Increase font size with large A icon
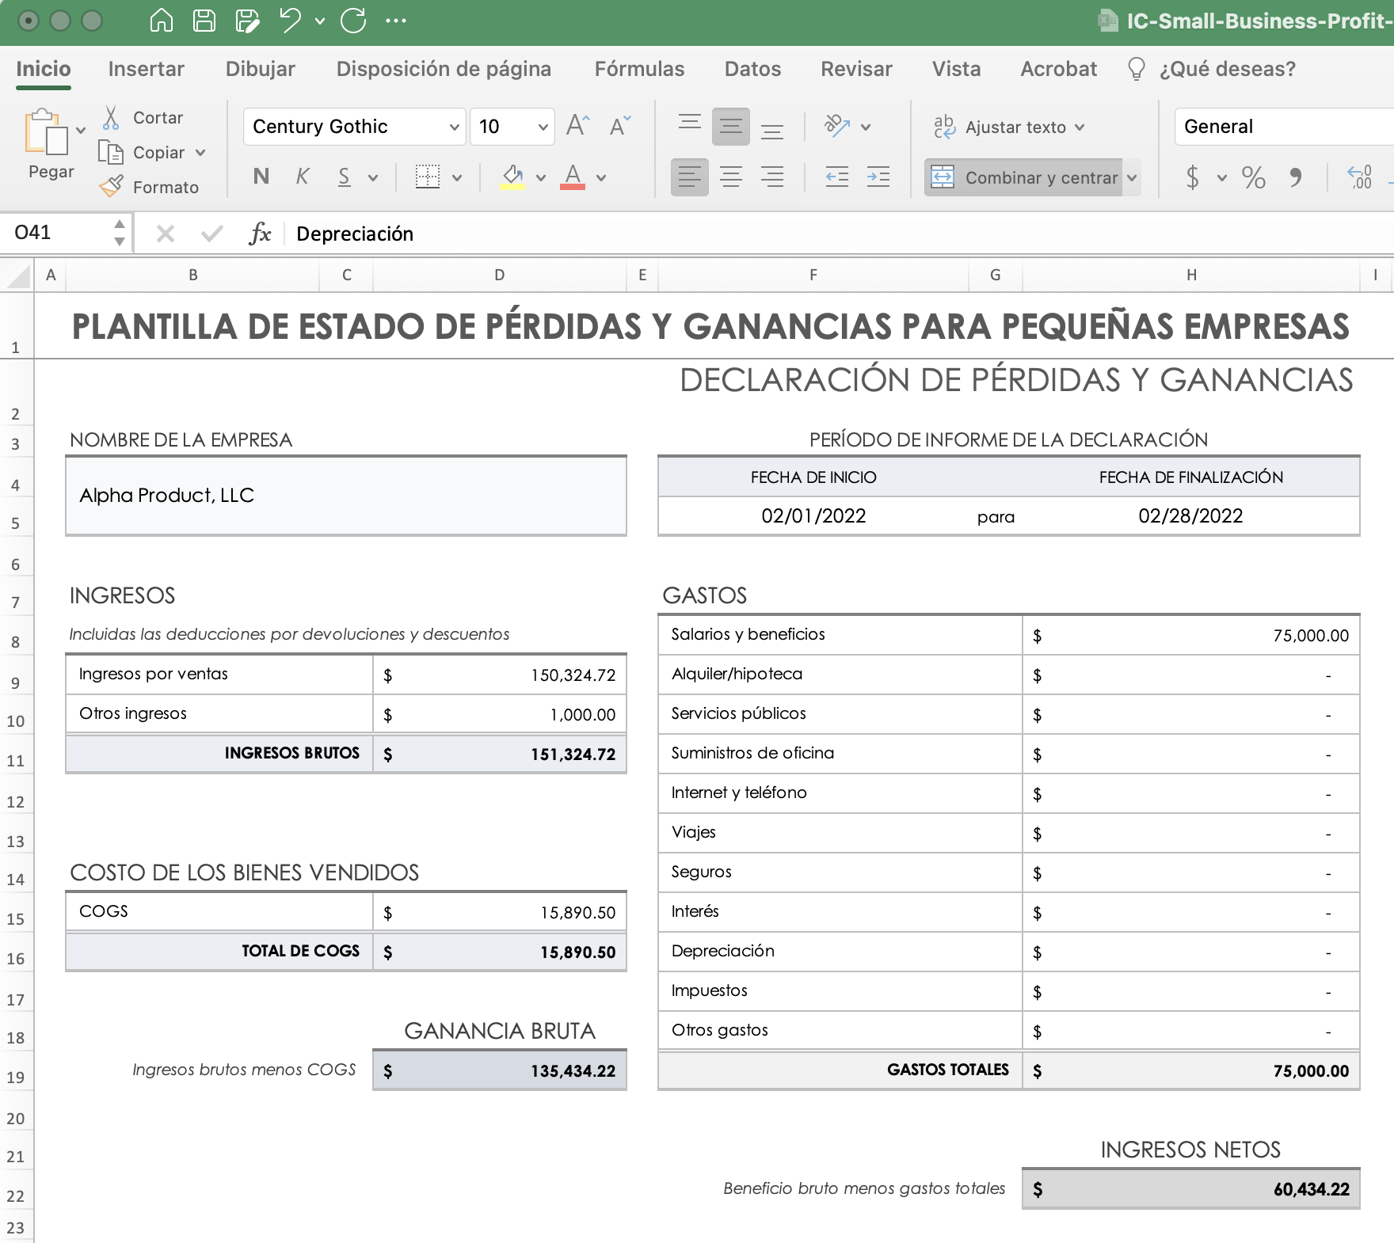 578,125
